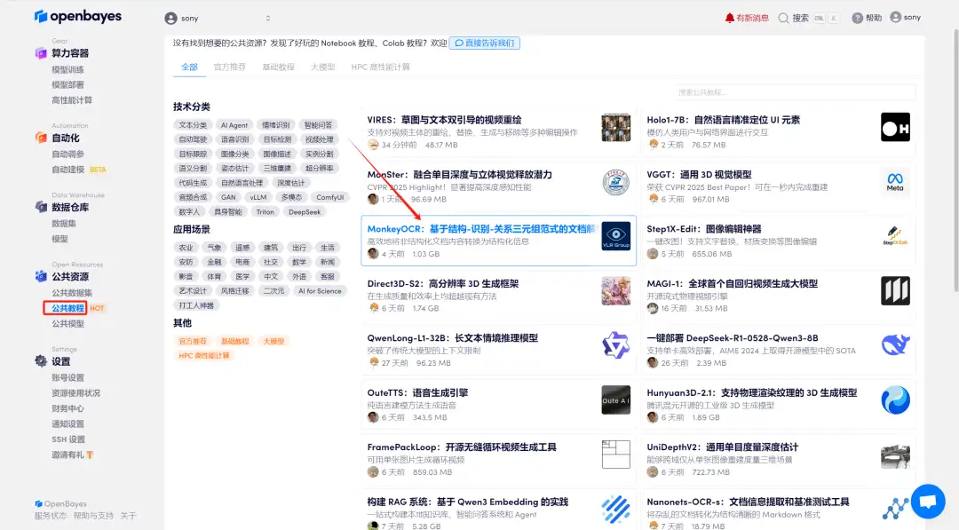This screenshot has width=959, height=530.
Task: Open 邀请有礼 in the sidebar
Action: 72,455
